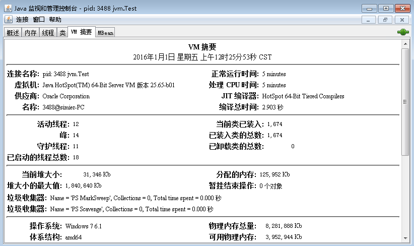The image size is (414, 246).
Task: Click the 堆大小的最大值 value 1,840,640 Kb
Action: tap(83, 186)
